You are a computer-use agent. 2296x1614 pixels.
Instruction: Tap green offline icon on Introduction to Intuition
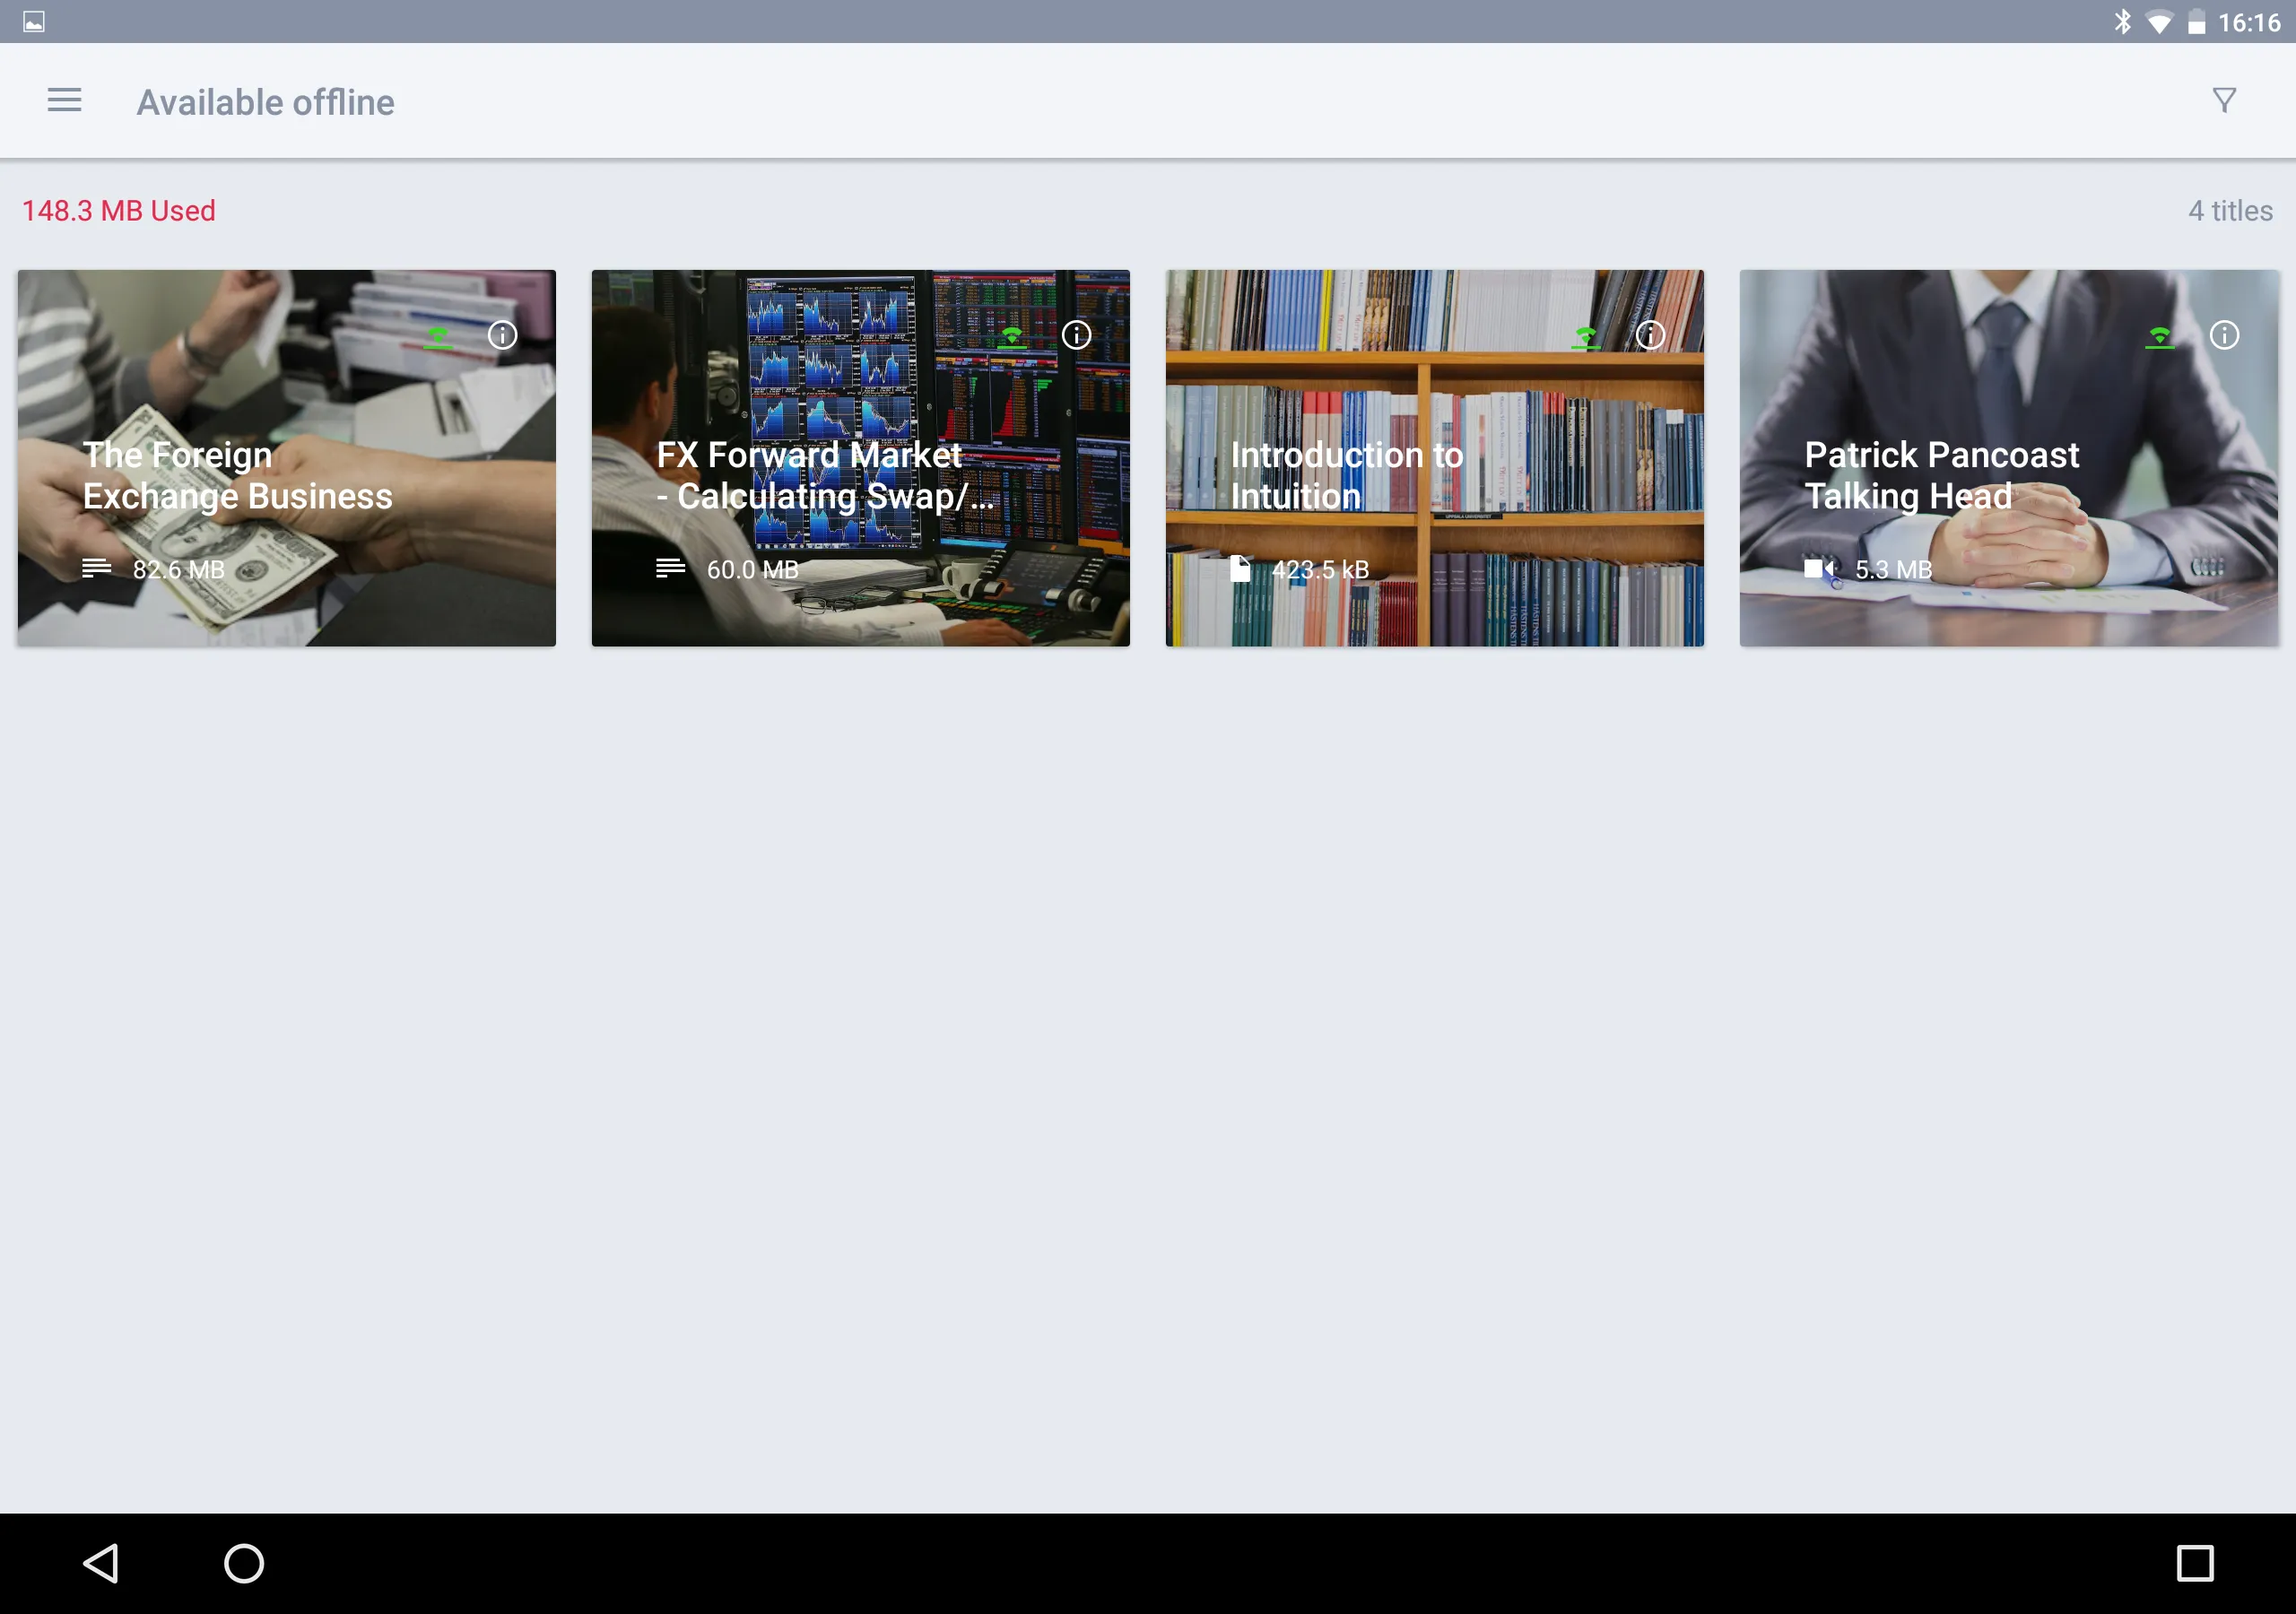[x=1586, y=337]
